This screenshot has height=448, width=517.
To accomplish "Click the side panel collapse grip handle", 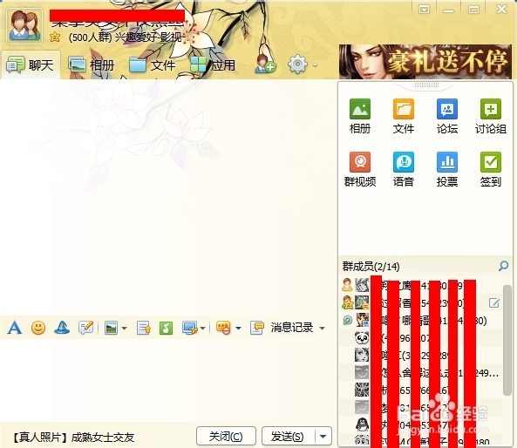I will (426, 85).
